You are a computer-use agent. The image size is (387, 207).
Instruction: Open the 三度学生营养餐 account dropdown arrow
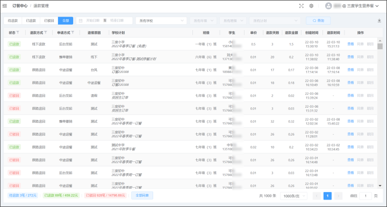pos(377,6)
